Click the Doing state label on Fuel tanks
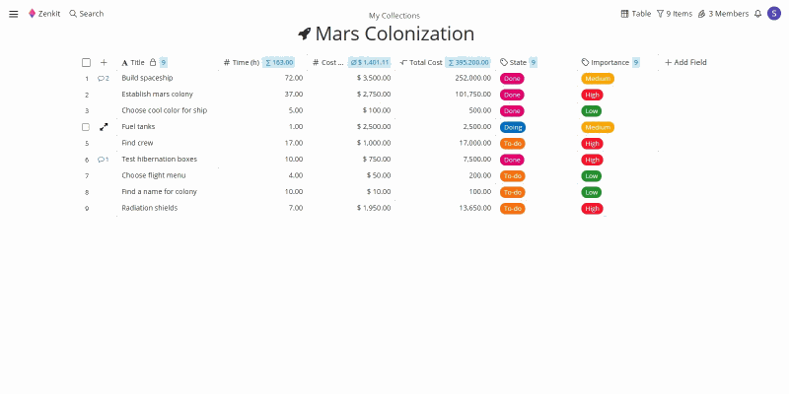789x394 pixels. 513,127
